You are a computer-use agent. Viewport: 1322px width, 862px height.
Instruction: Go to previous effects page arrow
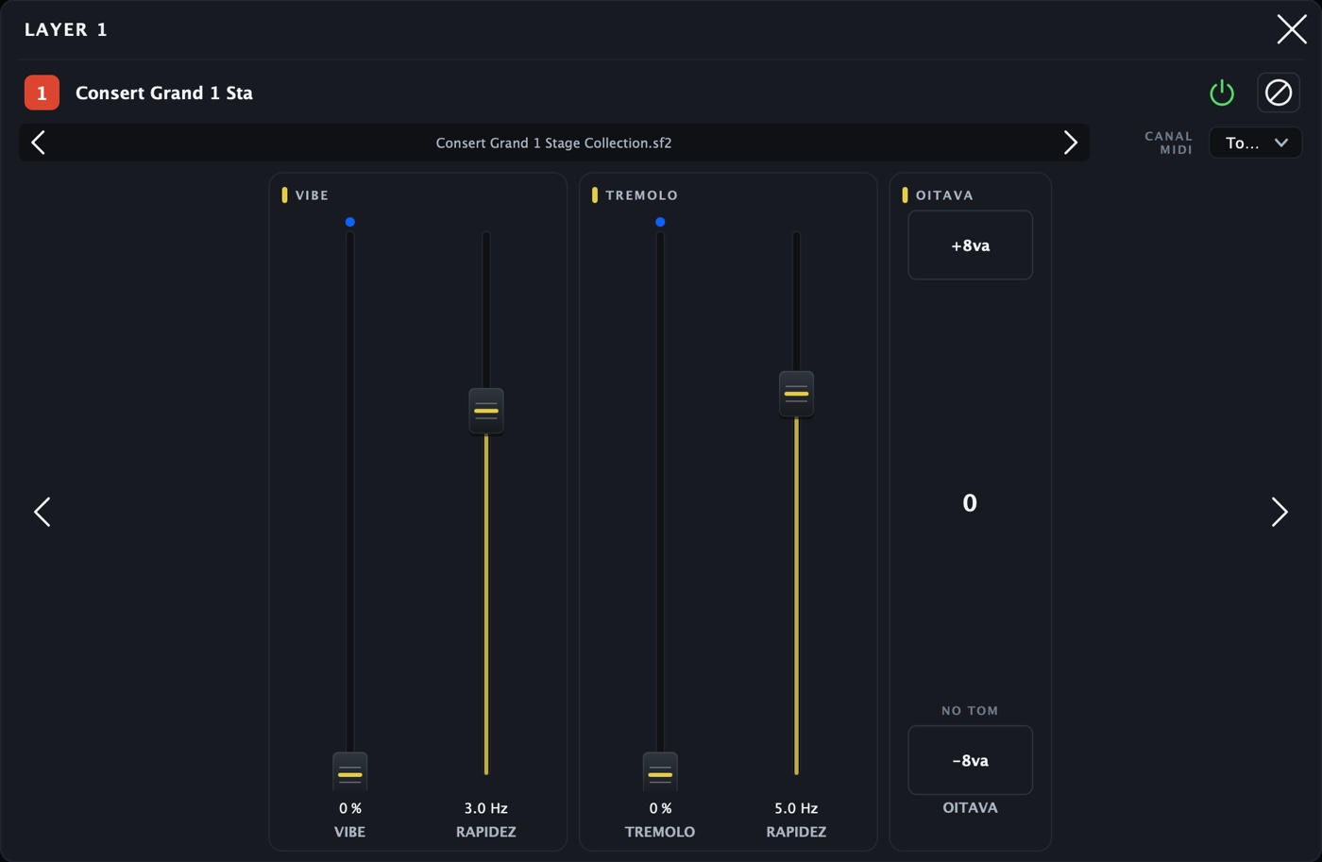point(42,512)
